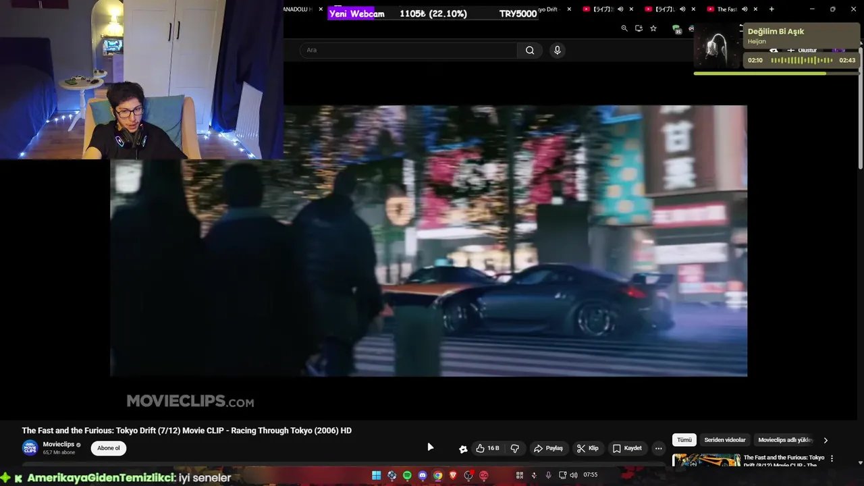
Task: Click the microphone tray icon
Action: pos(548,475)
